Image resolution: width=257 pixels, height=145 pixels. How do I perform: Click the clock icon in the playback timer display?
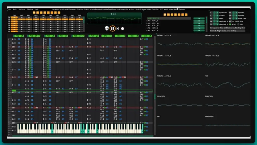click(x=111, y=14)
